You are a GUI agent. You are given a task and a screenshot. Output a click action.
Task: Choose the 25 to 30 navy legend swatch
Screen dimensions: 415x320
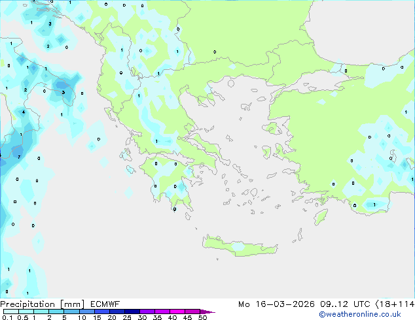coord(132,312)
